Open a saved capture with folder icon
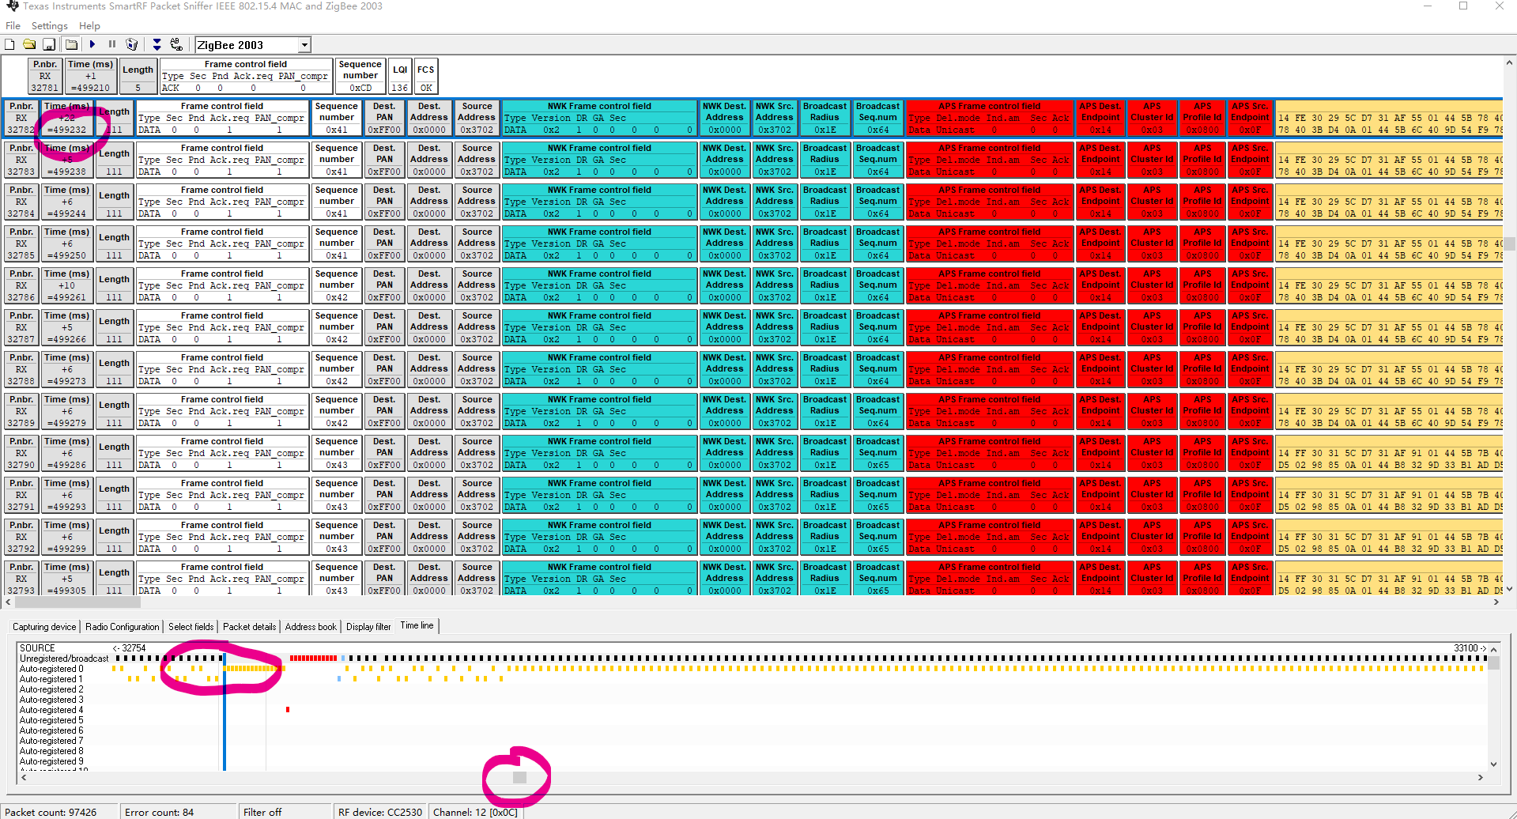1517x819 pixels. click(x=29, y=45)
